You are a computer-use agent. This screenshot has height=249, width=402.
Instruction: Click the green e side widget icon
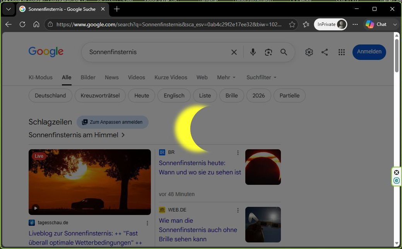pyautogui.click(x=396, y=181)
